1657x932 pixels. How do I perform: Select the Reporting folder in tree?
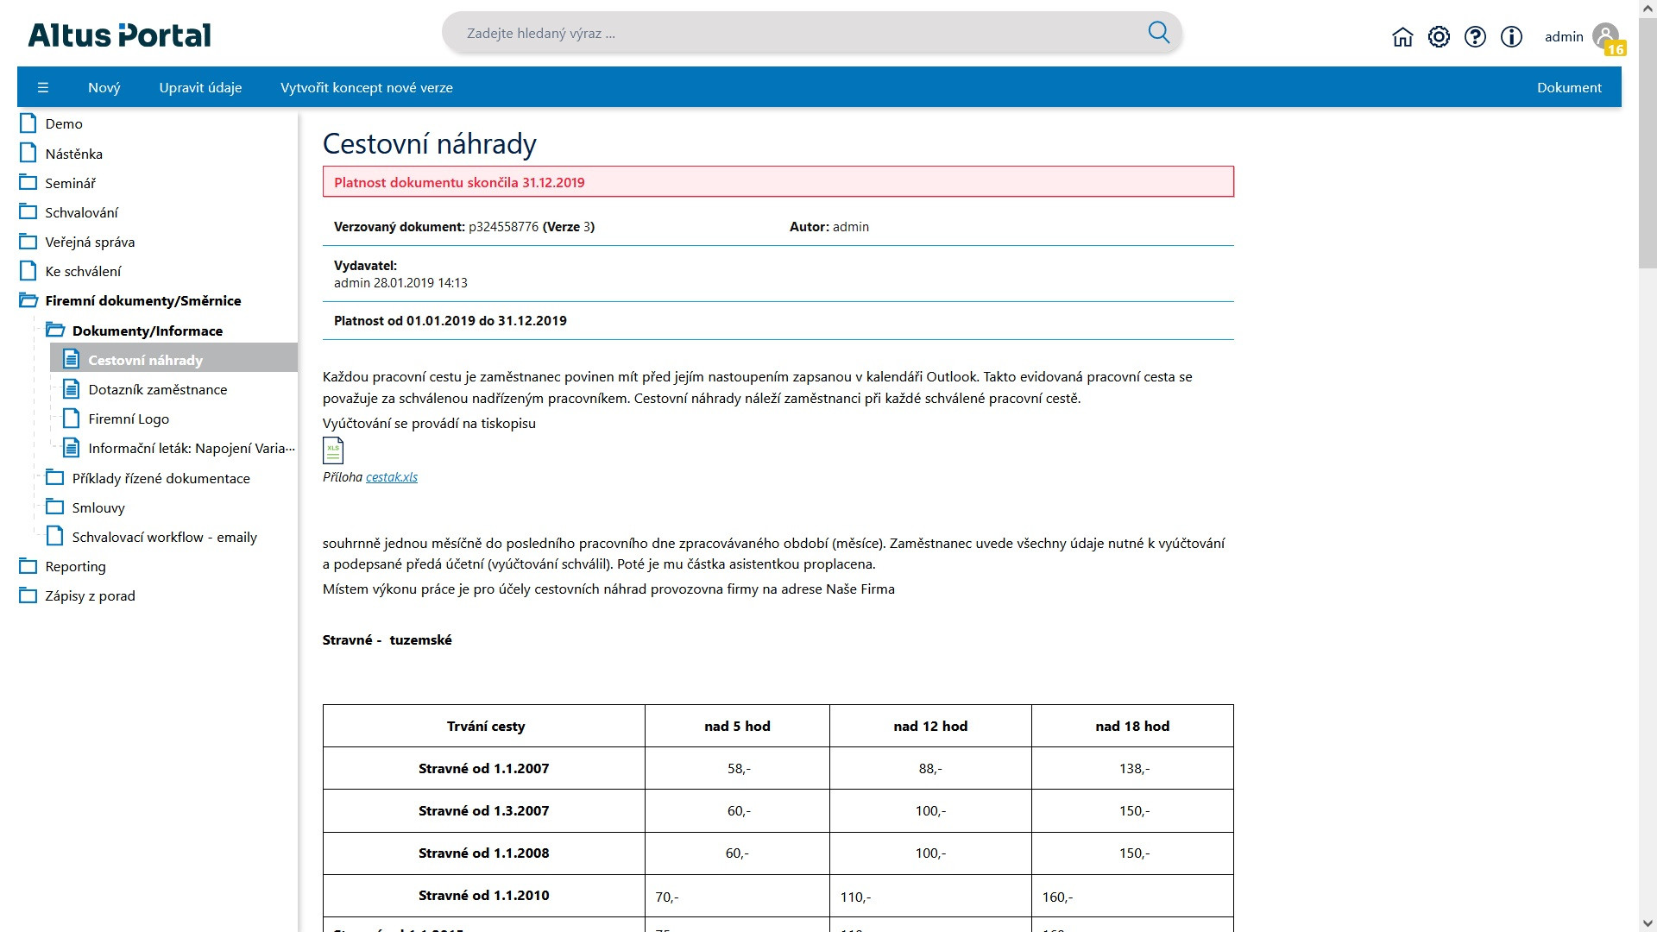pyautogui.click(x=75, y=566)
